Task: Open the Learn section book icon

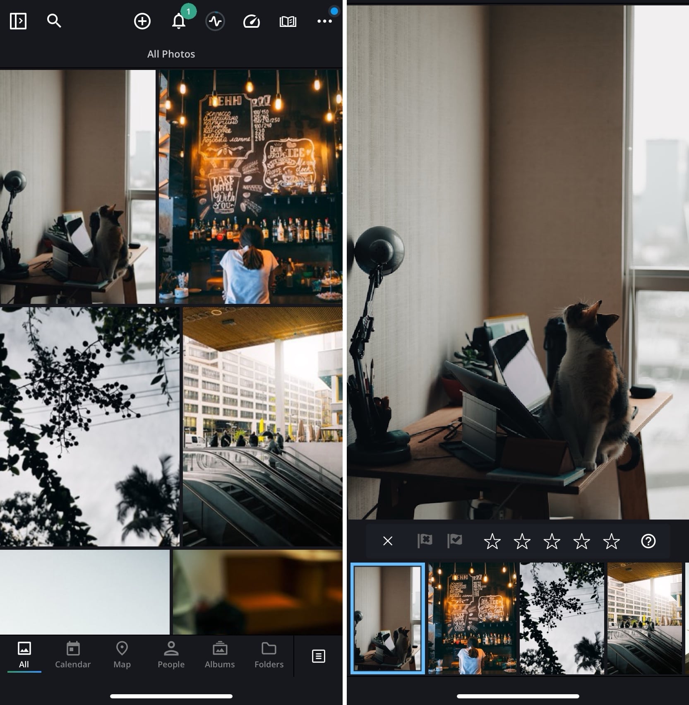Action: coord(288,21)
